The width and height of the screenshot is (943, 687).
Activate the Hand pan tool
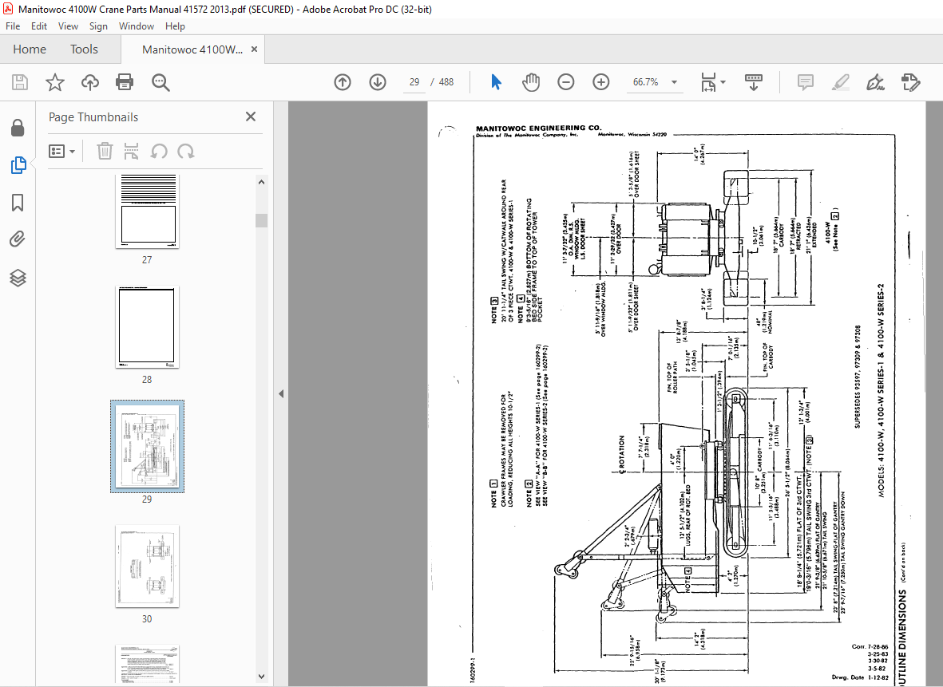531,82
